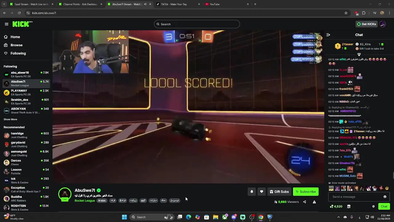Viewport: 394px width, 222px height.
Task: Open ABOKYAN channel in sidebar
Action: coord(26,110)
